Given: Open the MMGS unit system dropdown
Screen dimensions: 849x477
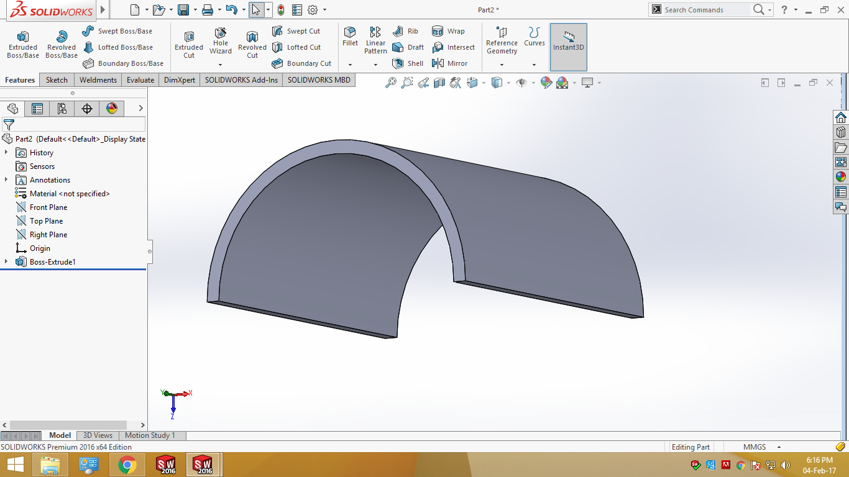Looking at the screenshot, I should (x=778, y=447).
